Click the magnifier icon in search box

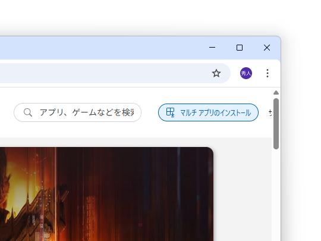(27, 112)
